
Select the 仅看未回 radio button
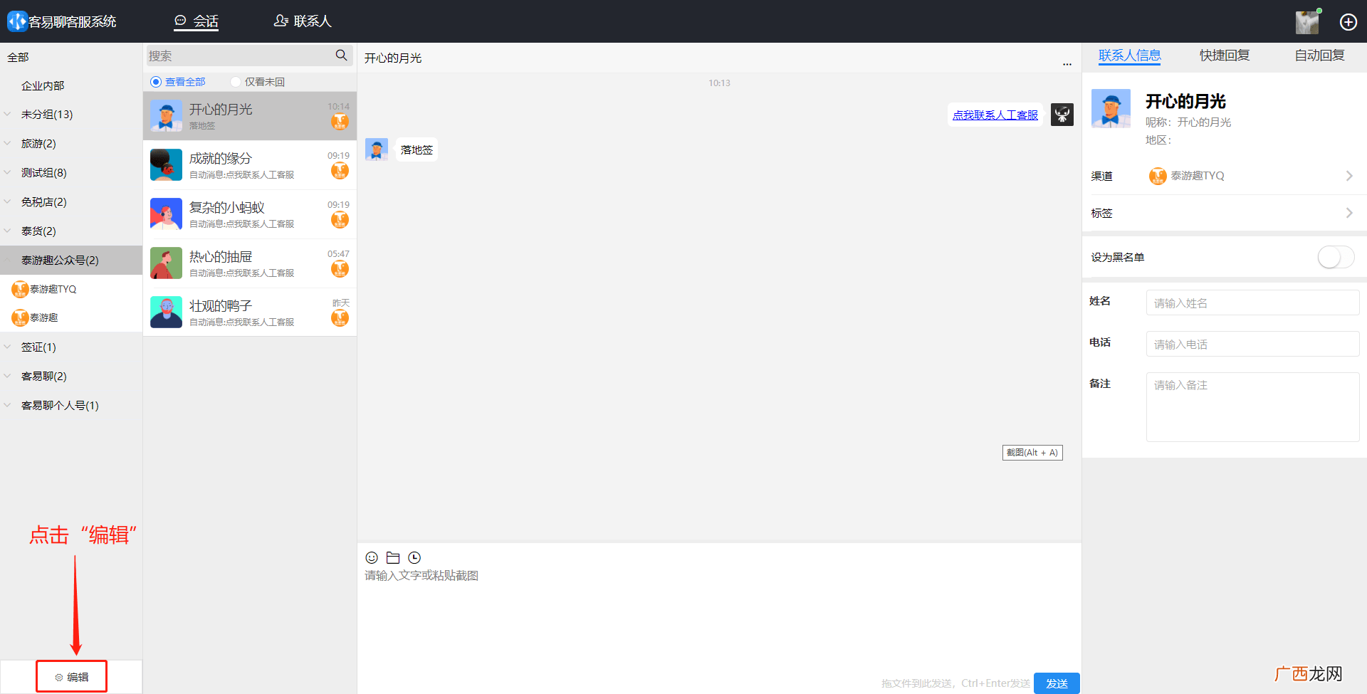tap(236, 82)
